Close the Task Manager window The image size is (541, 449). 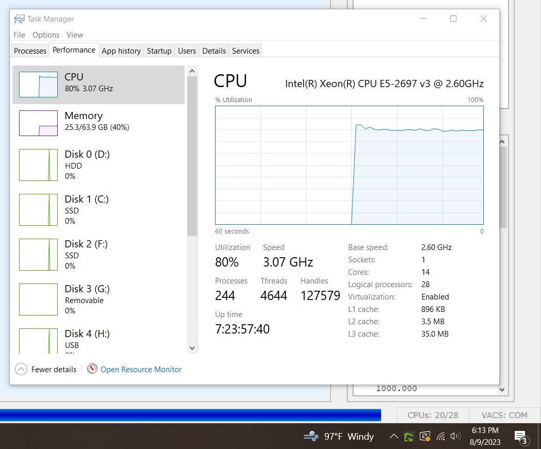(484, 19)
